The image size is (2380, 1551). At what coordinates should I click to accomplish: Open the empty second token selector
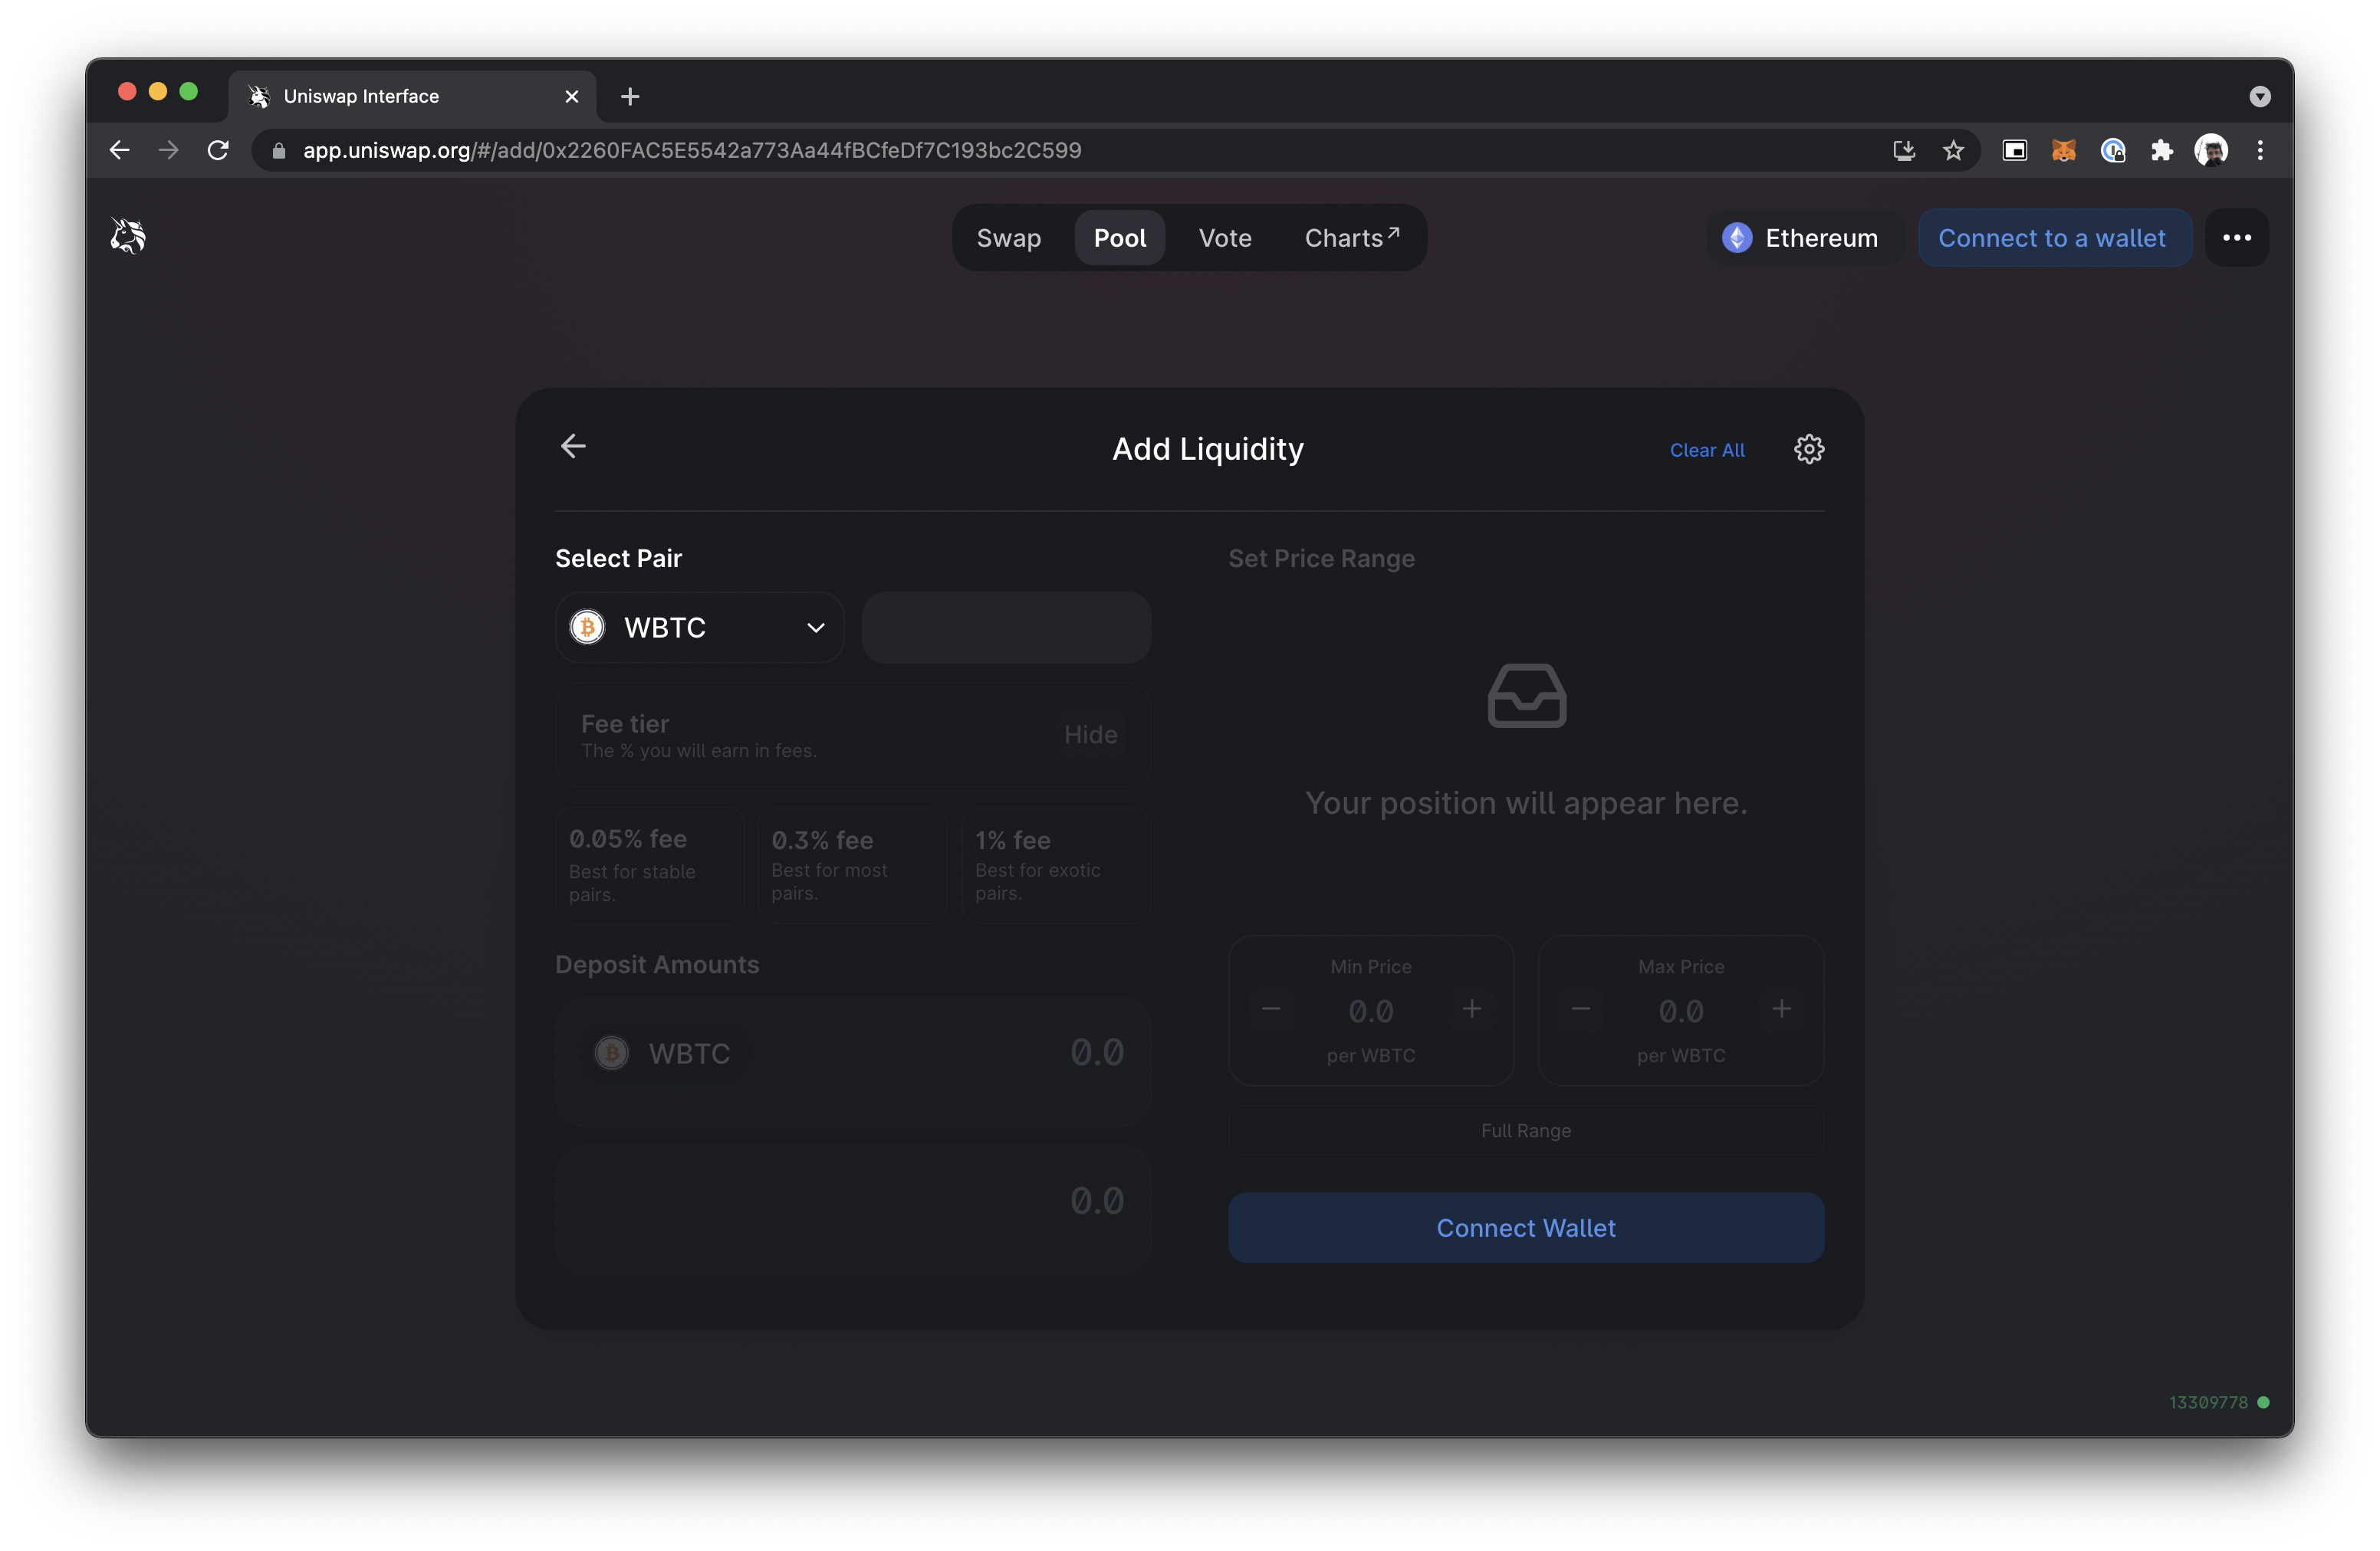[x=1006, y=628]
